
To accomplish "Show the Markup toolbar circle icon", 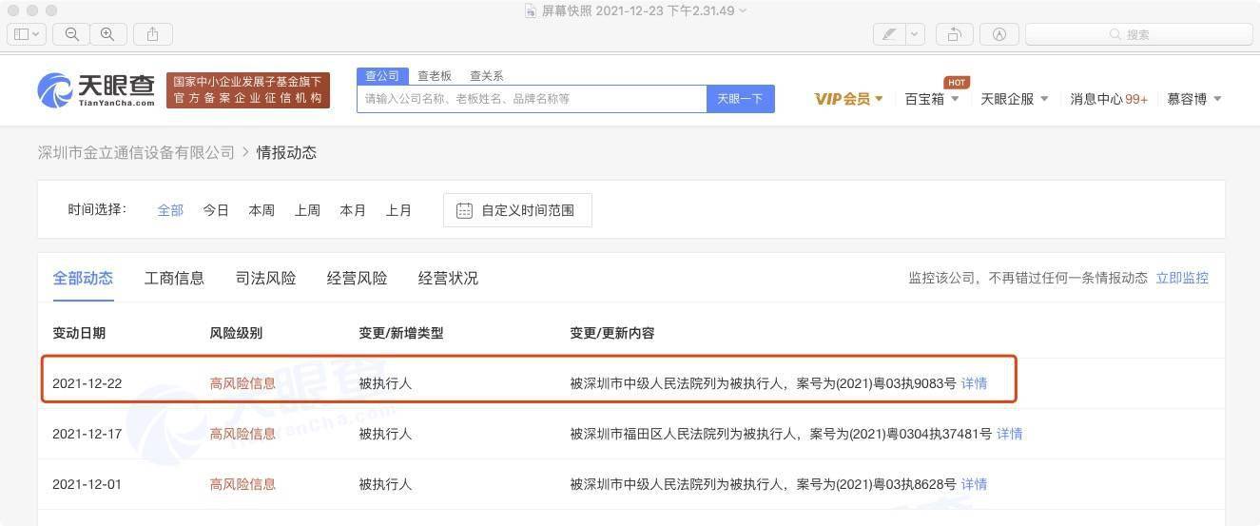I will tap(998, 34).
